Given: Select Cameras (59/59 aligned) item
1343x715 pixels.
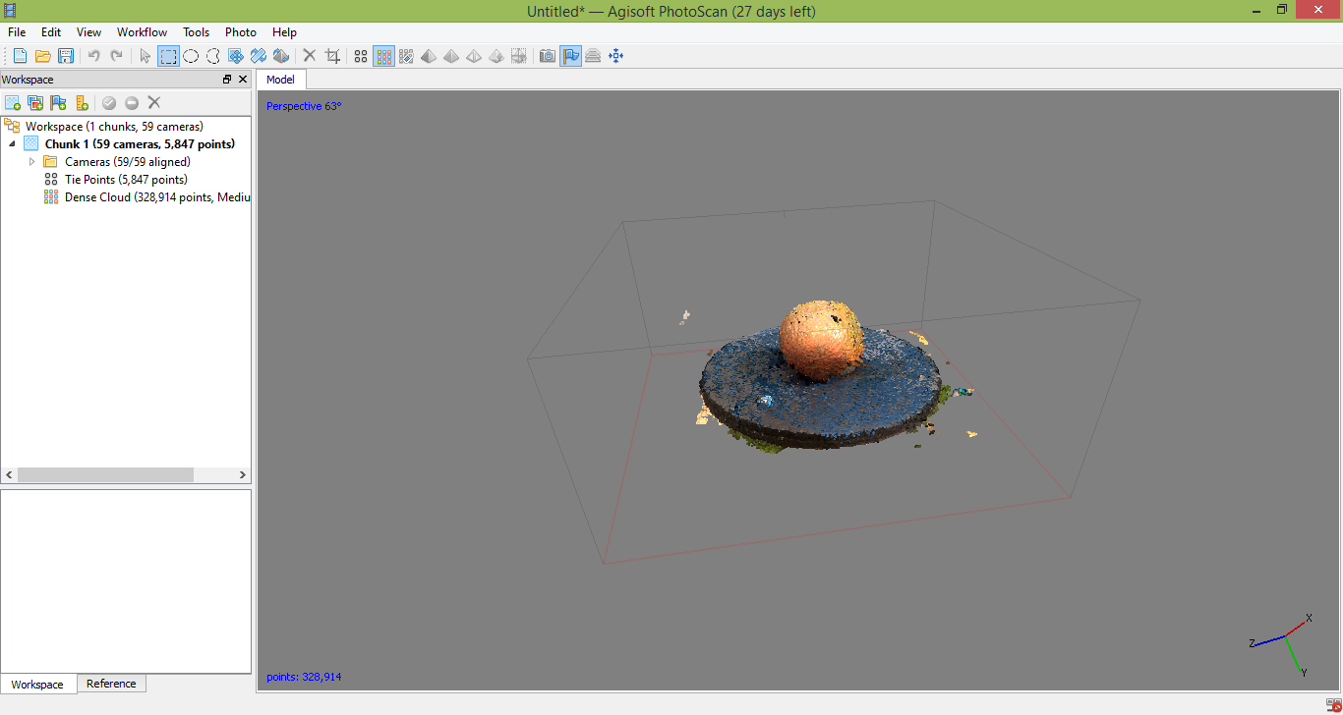Looking at the screenshot, I should click(x=128, y=161).
